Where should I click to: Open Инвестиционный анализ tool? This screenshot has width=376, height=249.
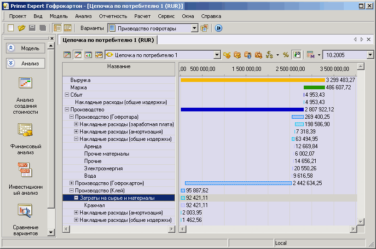pos(25,179)
